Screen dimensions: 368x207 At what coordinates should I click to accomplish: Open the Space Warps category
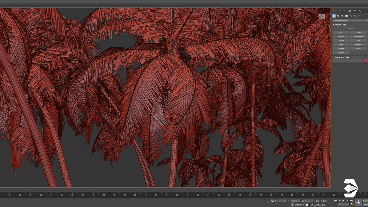[x=355, y=16]
